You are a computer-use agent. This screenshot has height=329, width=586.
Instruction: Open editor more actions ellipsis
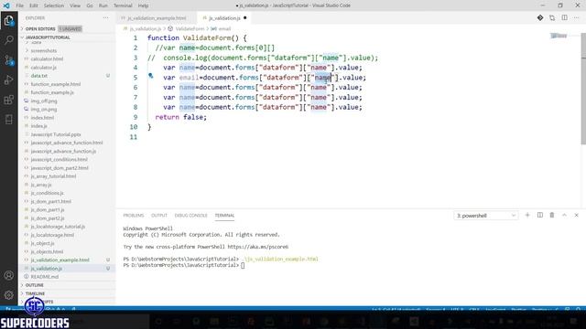tap(576, 17)
